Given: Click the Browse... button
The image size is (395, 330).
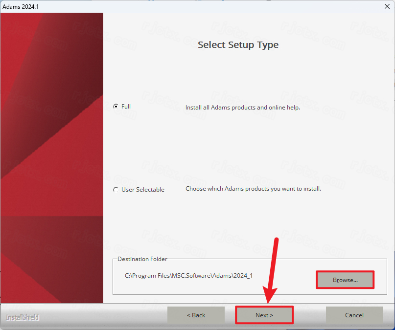Looking at the screenshot, I should pos(345,280).
